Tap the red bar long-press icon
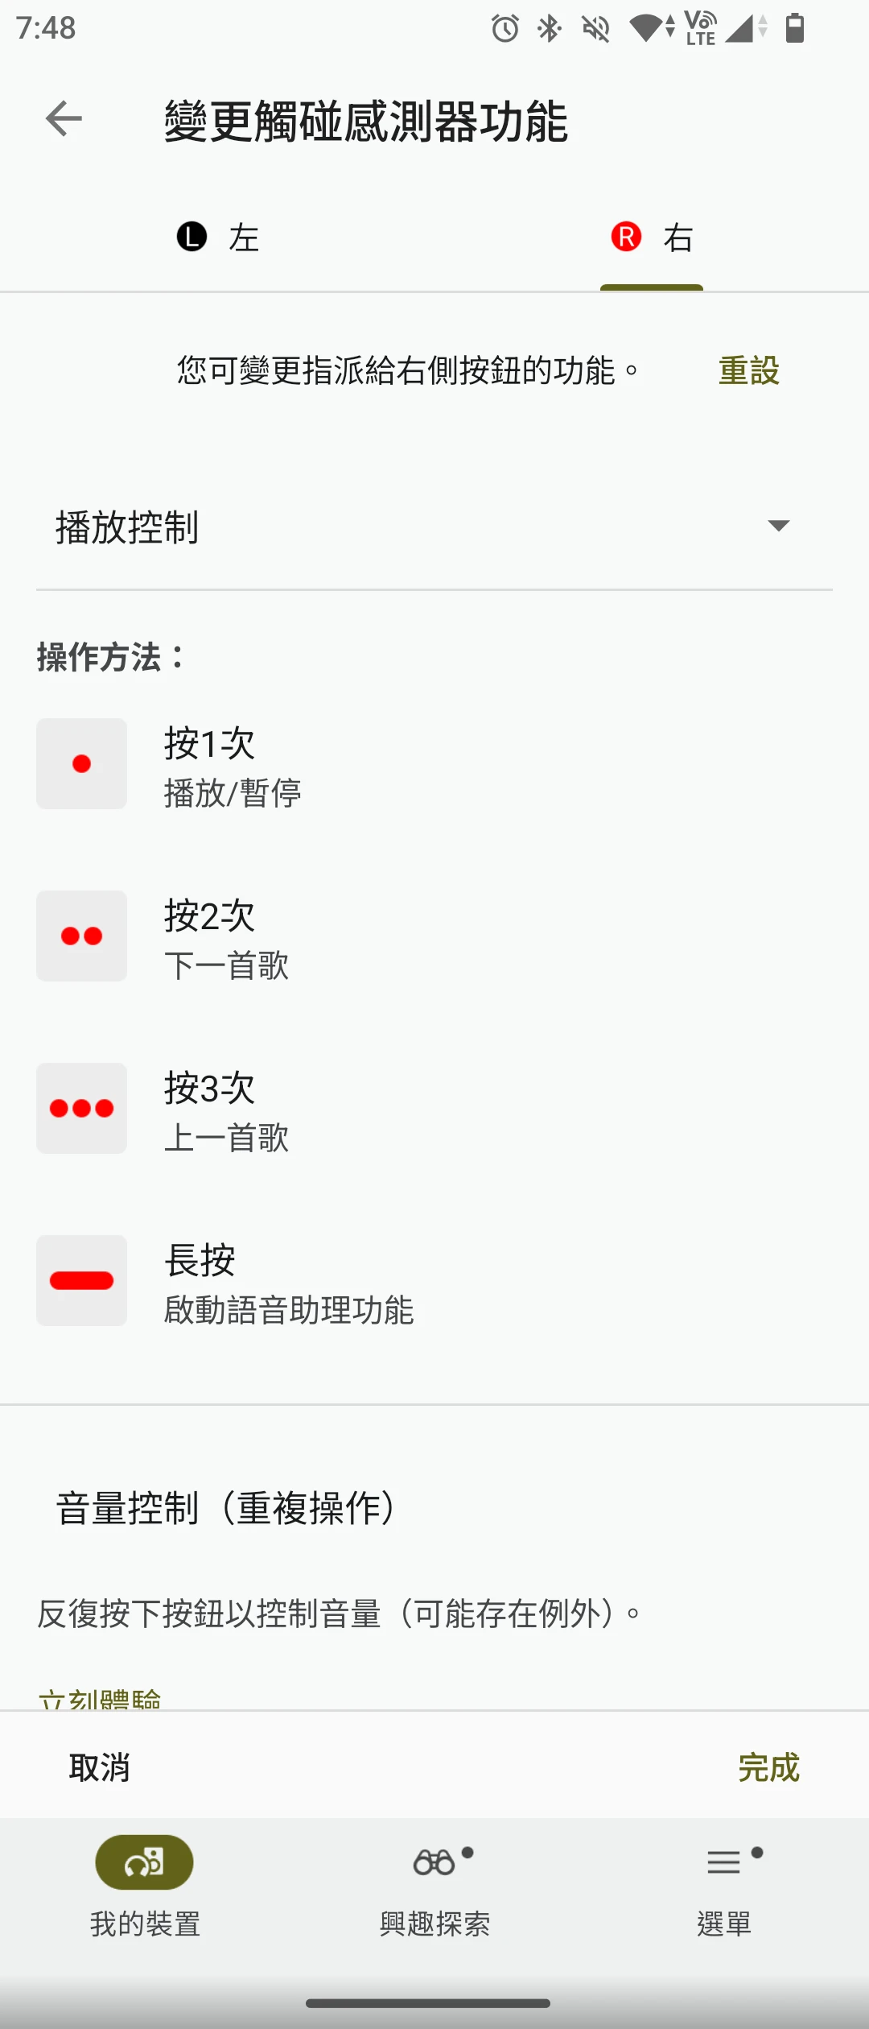Screen dimensions: 869x2029 coord(81,1280)
